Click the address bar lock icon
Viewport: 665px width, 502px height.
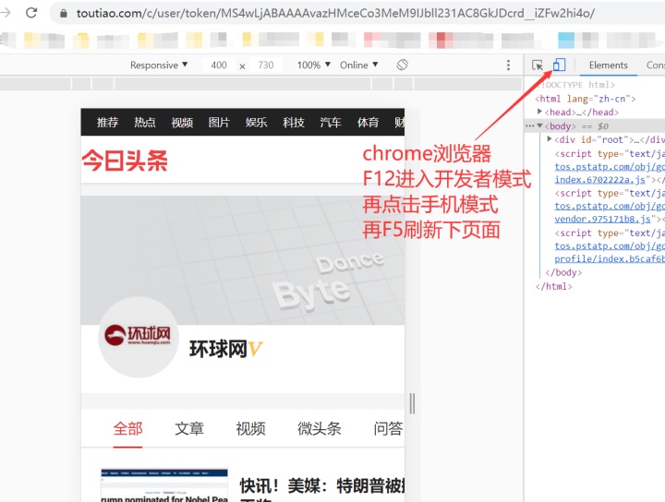(x=64, y=14)
